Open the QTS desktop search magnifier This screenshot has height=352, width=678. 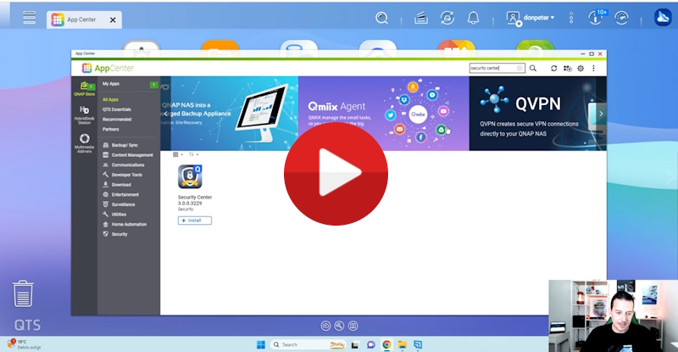tap(381, 18)
